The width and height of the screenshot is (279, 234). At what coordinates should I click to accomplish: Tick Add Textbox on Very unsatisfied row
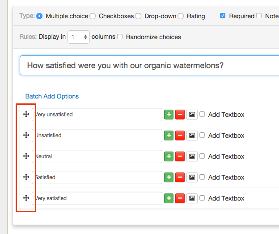click(203, 115)
